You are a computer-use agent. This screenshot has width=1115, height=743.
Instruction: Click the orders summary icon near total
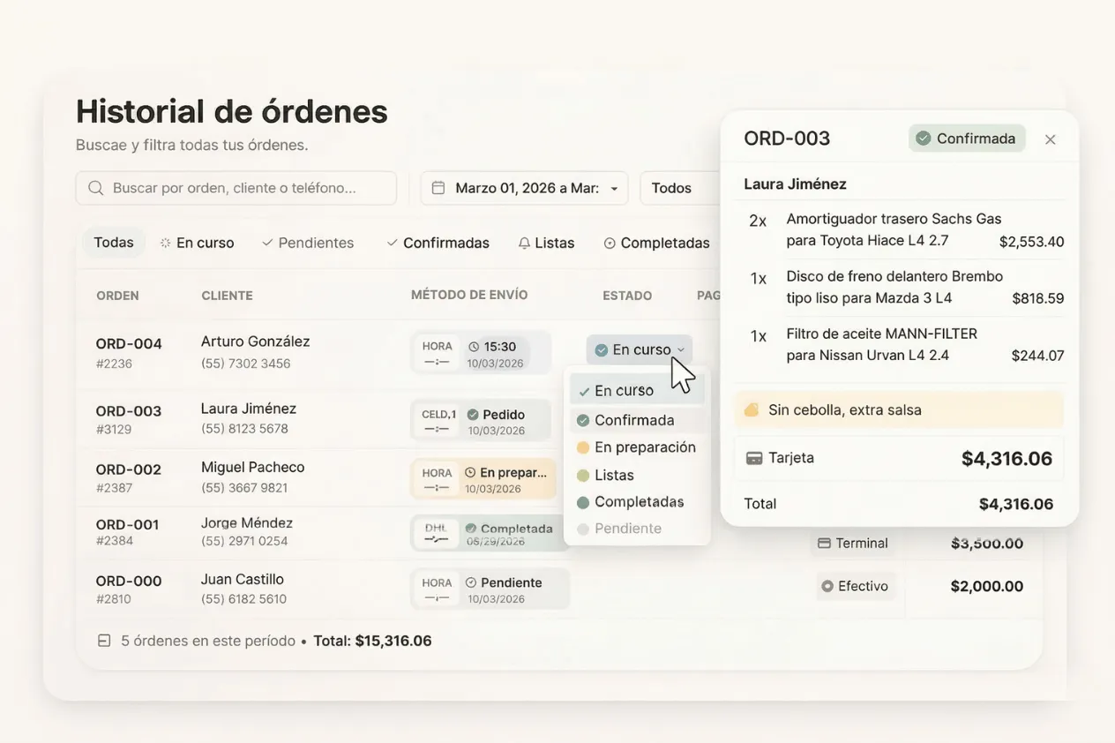click(x=103, y=640)
